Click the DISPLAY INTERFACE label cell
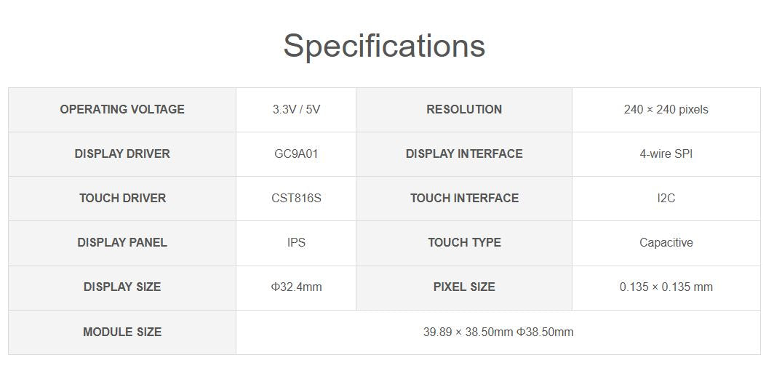The height and width of the screenshot is (387, 774). 464,153
